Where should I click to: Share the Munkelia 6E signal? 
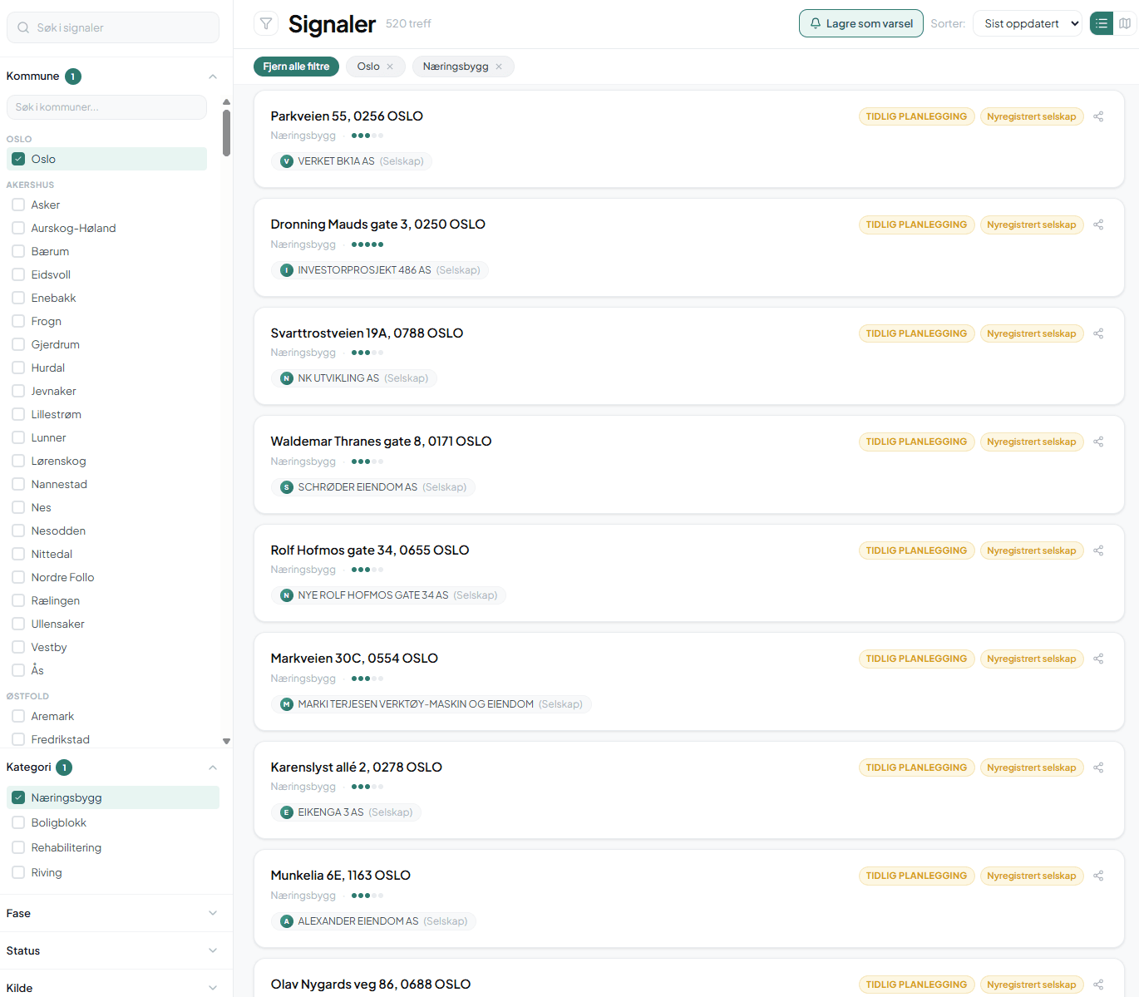coord(1098,876)
